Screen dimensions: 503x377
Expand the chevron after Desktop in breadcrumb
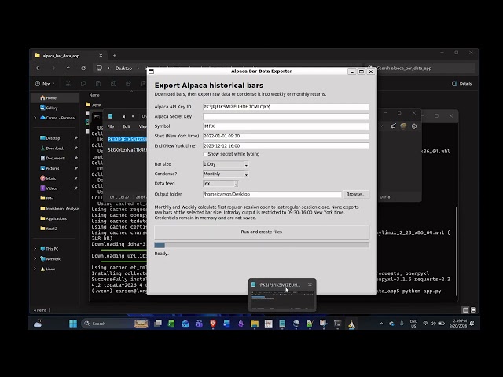(x=138, y=68)
